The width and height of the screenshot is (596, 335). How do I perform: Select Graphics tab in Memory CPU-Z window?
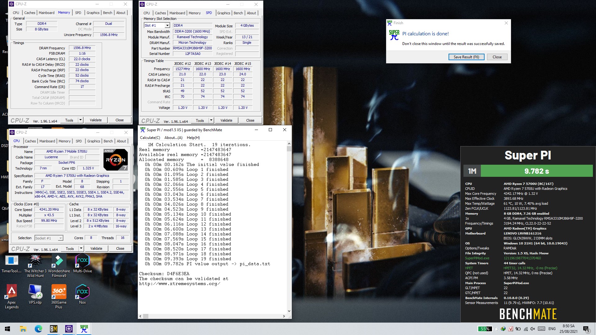93,13
